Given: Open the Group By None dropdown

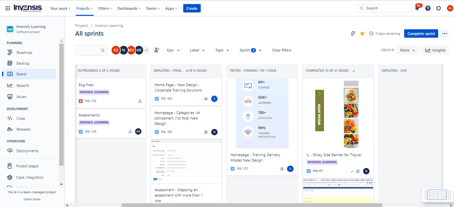Looking at the screenshot, I should coord(408,50).
